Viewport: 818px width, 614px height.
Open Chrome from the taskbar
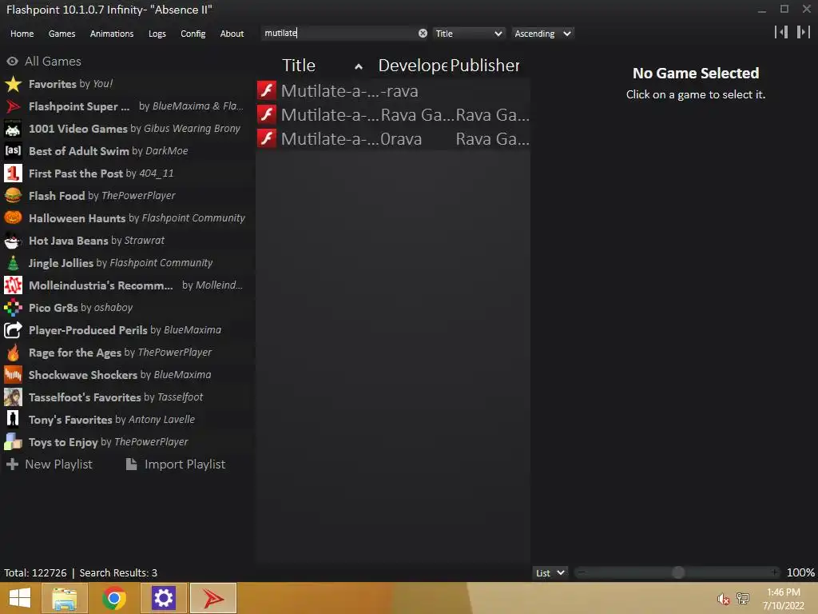pyautogui.click(x=113, y=598)
